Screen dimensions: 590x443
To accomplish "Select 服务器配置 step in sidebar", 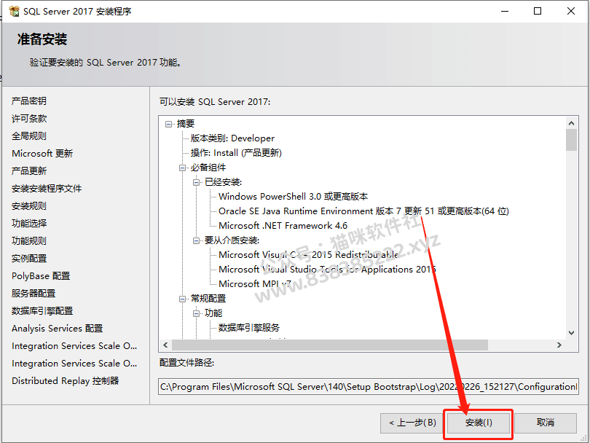I will 34,293.
